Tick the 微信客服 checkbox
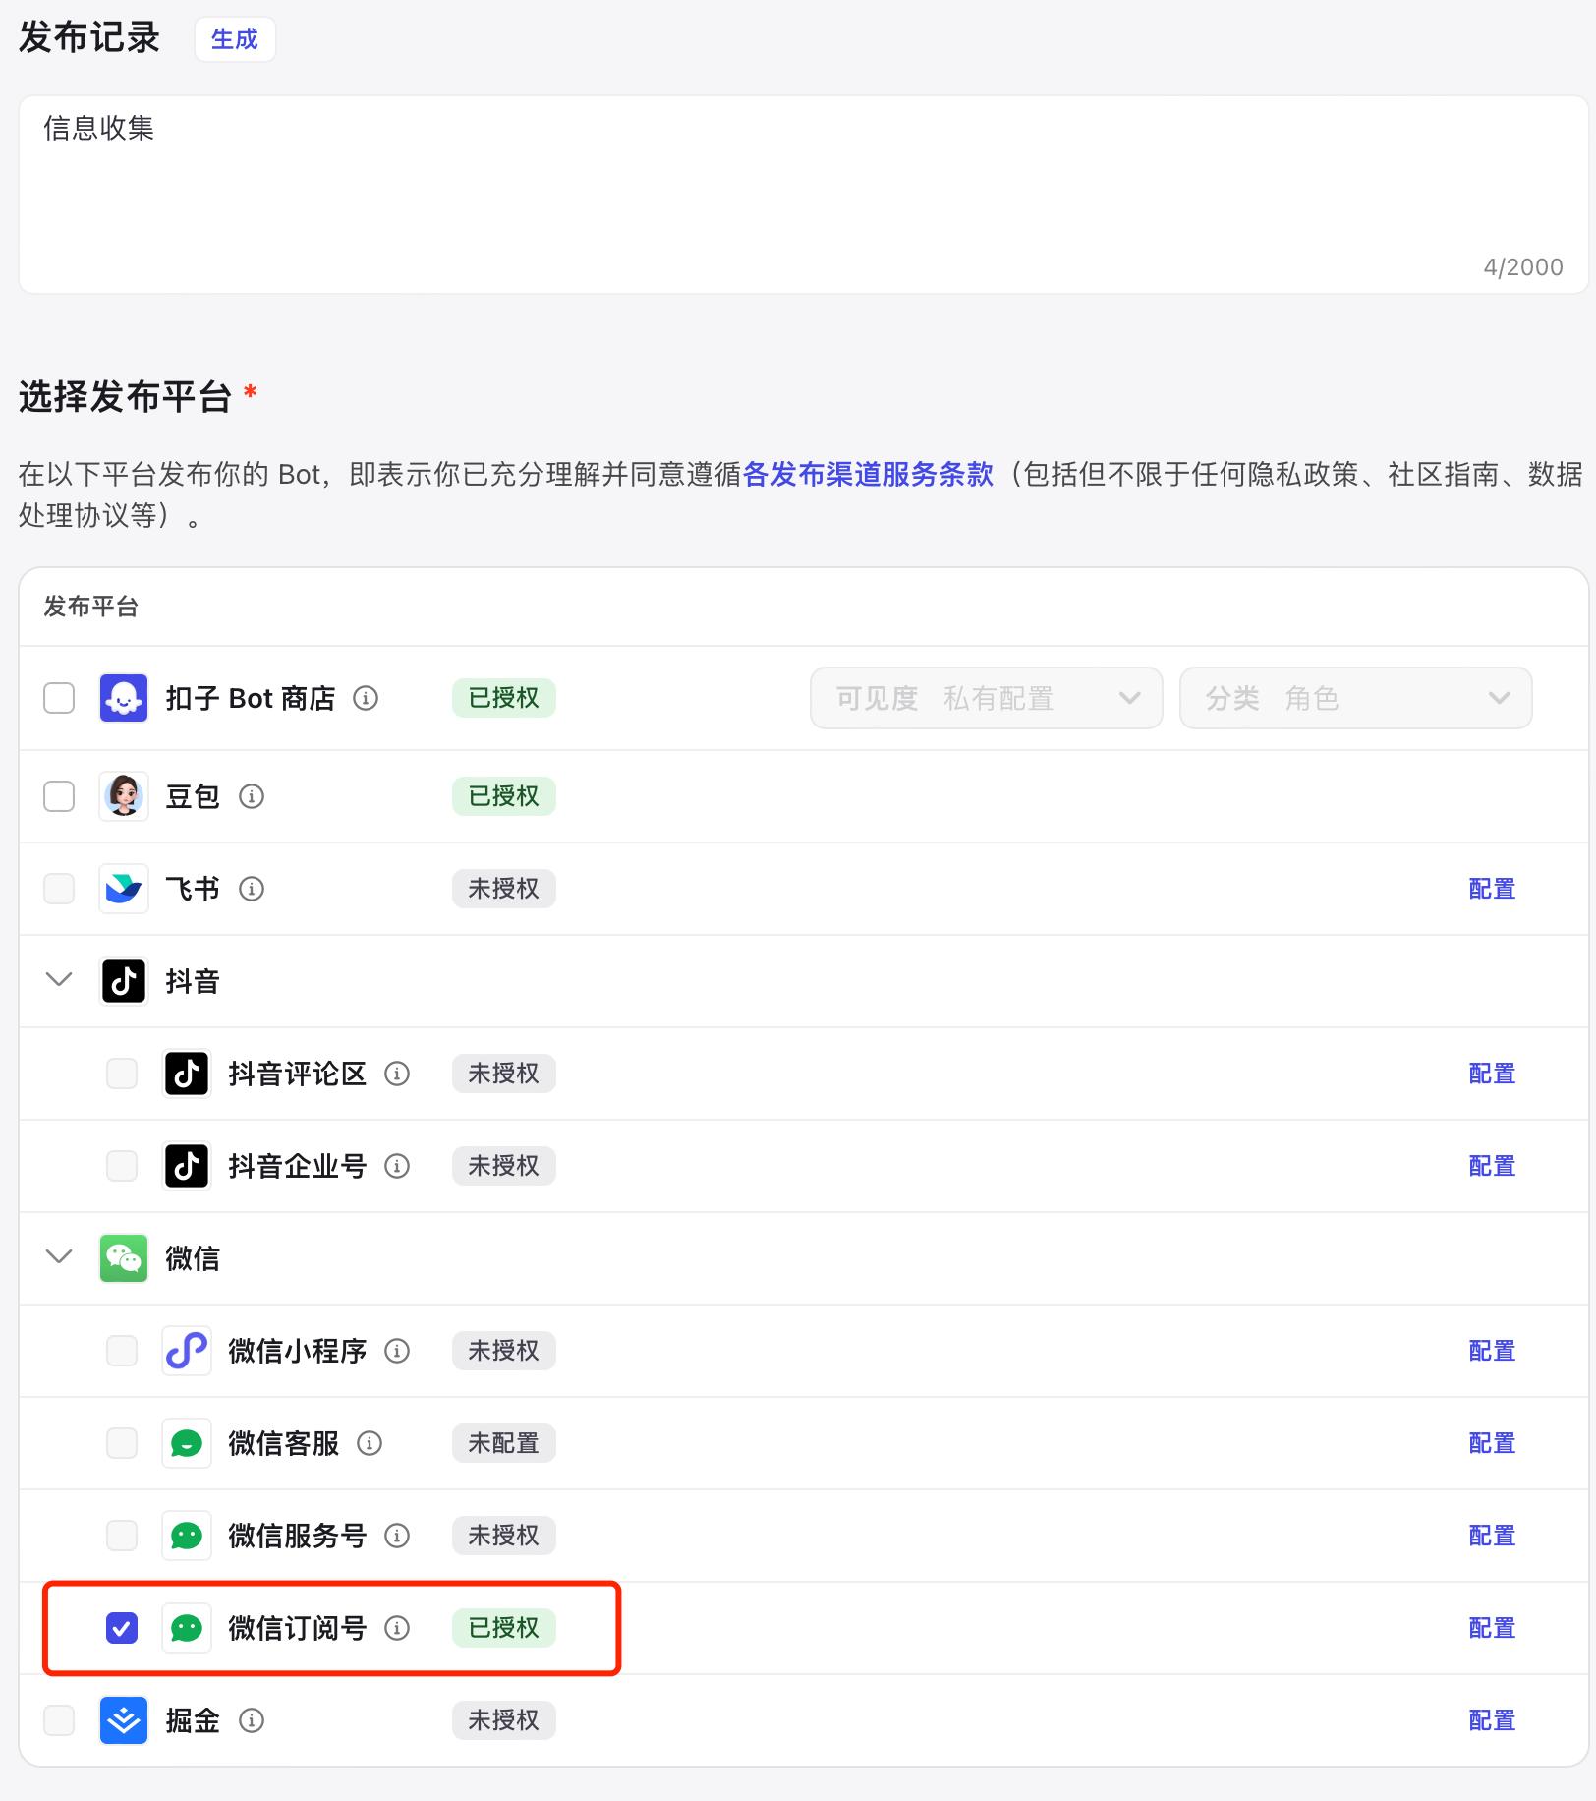Image resolution: width=1596 pixels, height=1801 pixels. pos(122,1443)
